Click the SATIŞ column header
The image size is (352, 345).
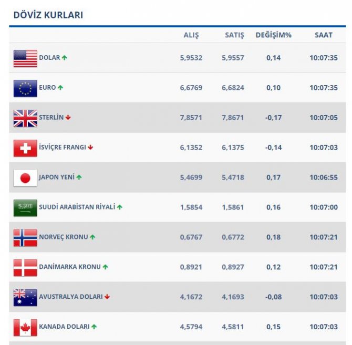[234, 35]
